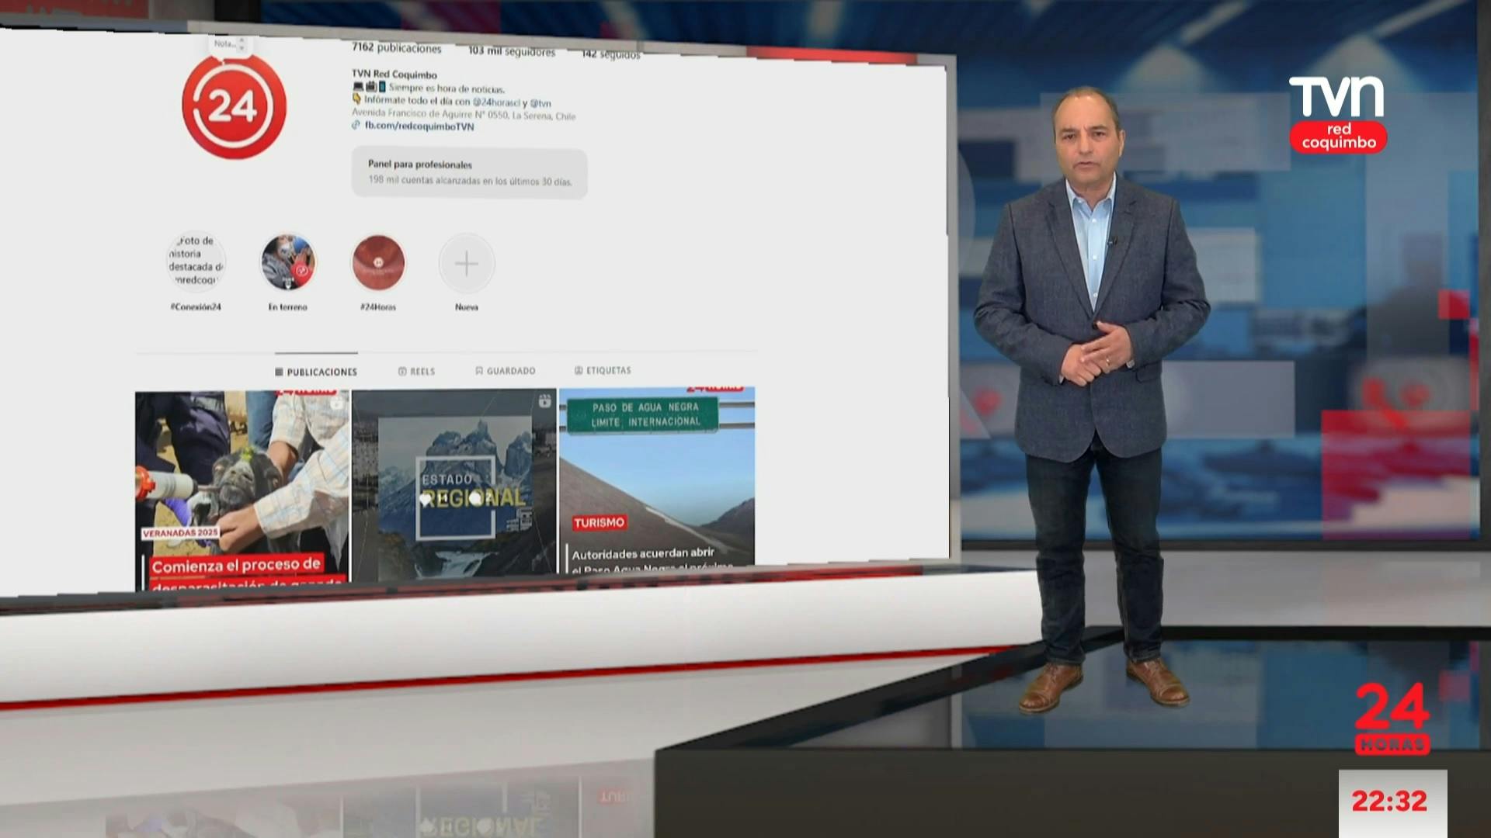This screenshot has width=1491, height=838.
Task: Click the TVN Red Coquimbo profile name
Action: [x=394, y=74]
